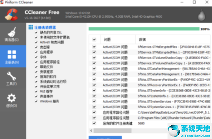The height and width of the screenshot is (139, 212).
Task: Click the green 100% progress bar
Action: [x=144, y=29]
